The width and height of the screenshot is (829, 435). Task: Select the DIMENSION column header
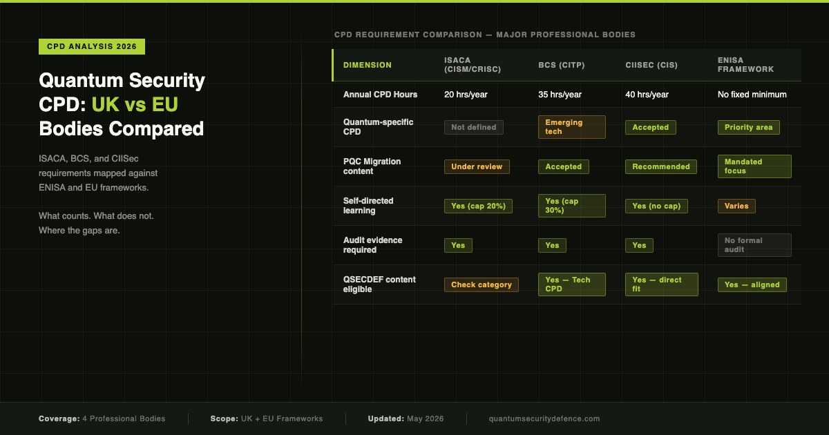(368, 65)
